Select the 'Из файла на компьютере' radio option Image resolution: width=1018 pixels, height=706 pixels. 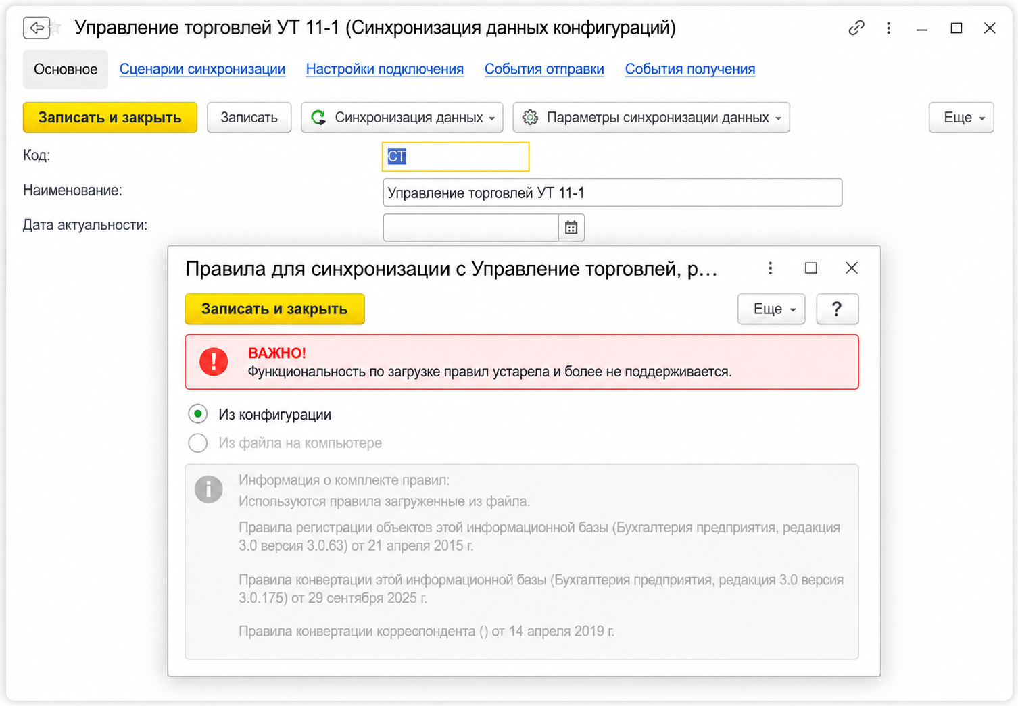(x=198, y=443)
